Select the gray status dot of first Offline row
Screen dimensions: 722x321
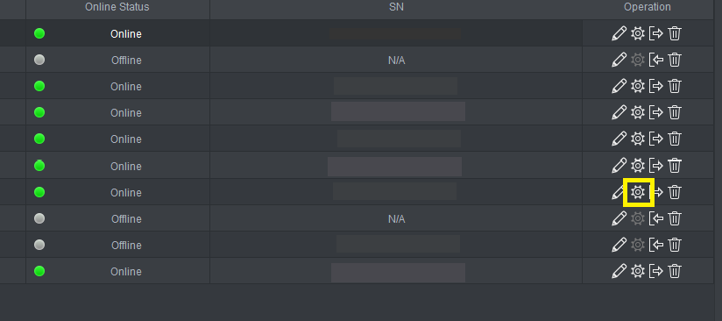pos(39,60)
